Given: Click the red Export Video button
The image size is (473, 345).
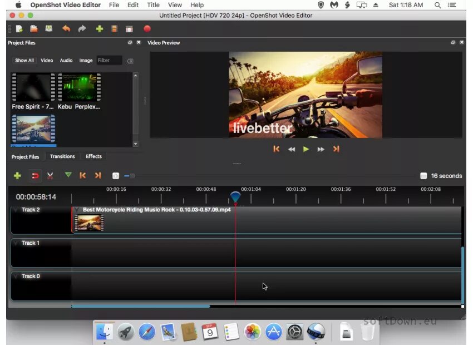Looking at the screenshot, I should [147, 29].
